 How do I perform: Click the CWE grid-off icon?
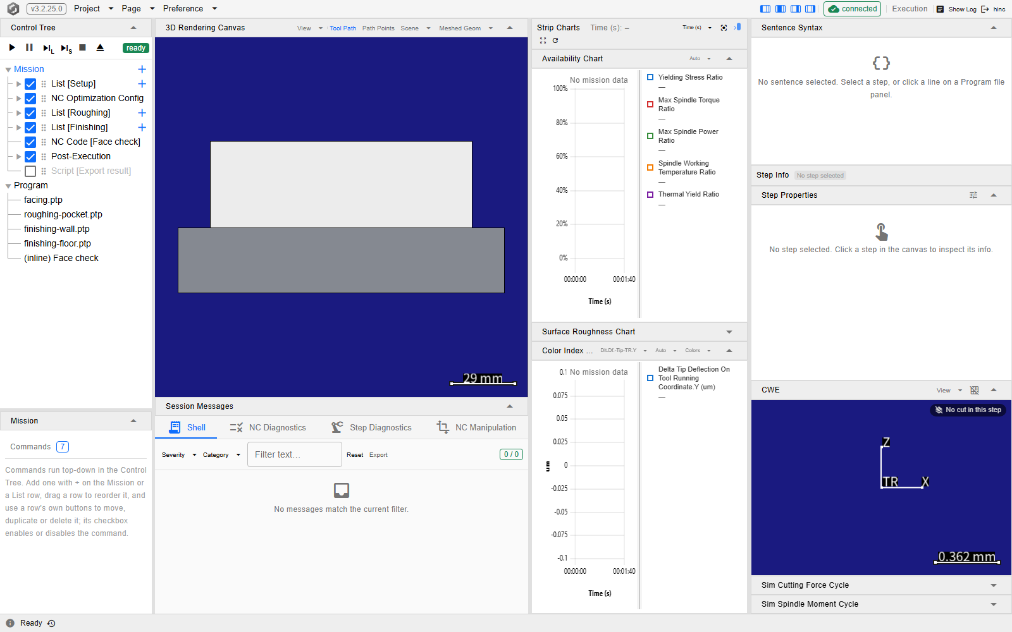pos(974,391)
